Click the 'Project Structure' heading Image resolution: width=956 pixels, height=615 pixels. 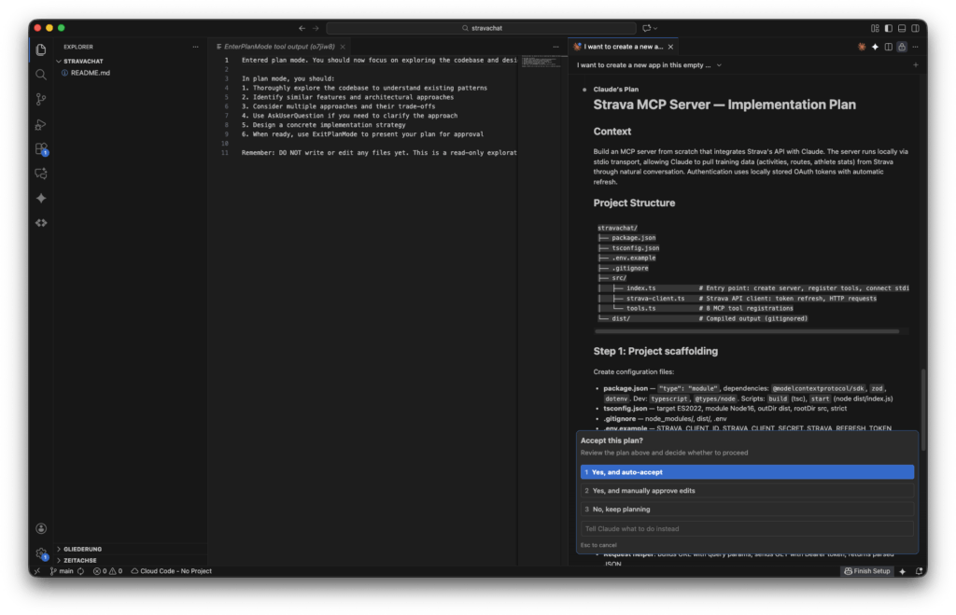click(x=634, y=203)
